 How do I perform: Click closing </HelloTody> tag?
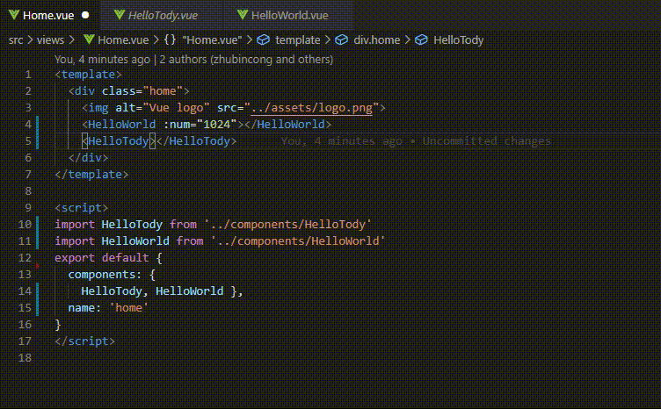click(196, 141)
